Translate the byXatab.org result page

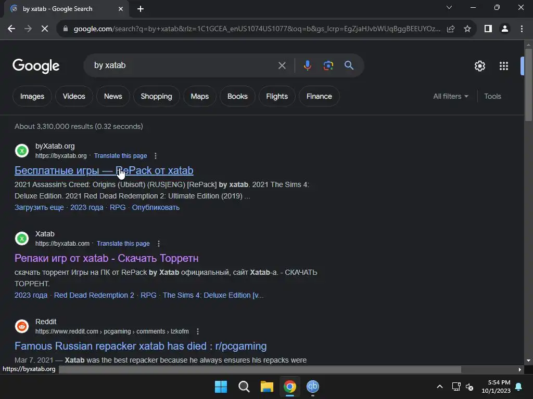[x=120, y=156]
